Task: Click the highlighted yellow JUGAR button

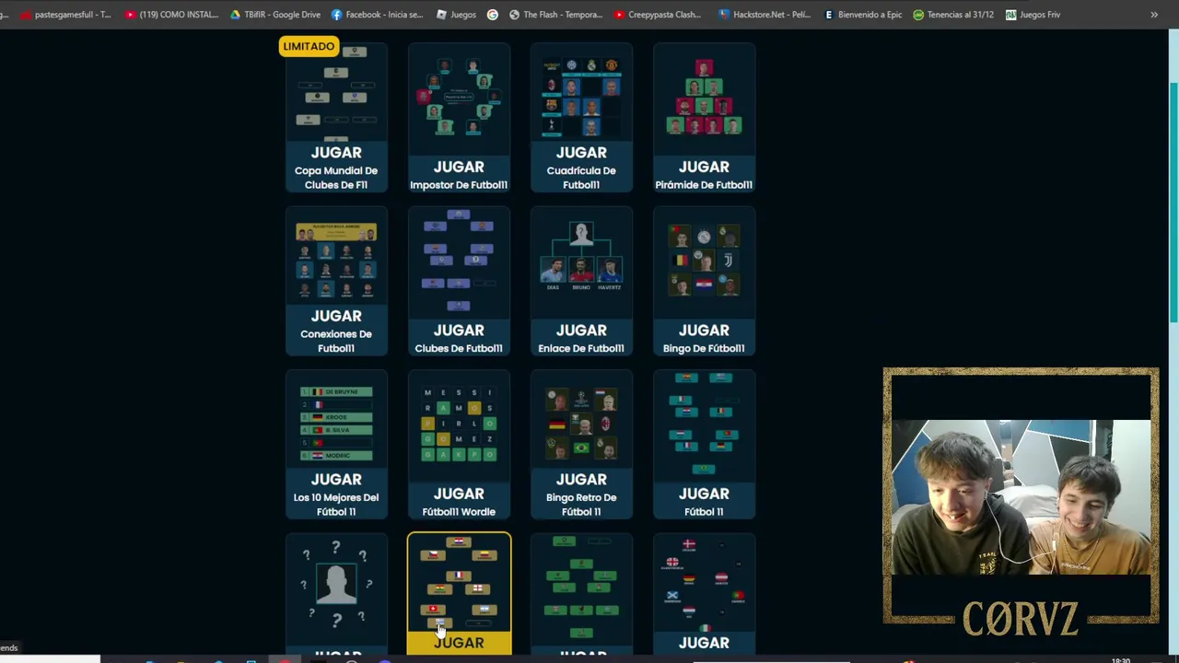Action: point(459,644)
